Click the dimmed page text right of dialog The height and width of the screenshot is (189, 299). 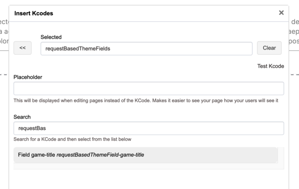coord(294,31)
